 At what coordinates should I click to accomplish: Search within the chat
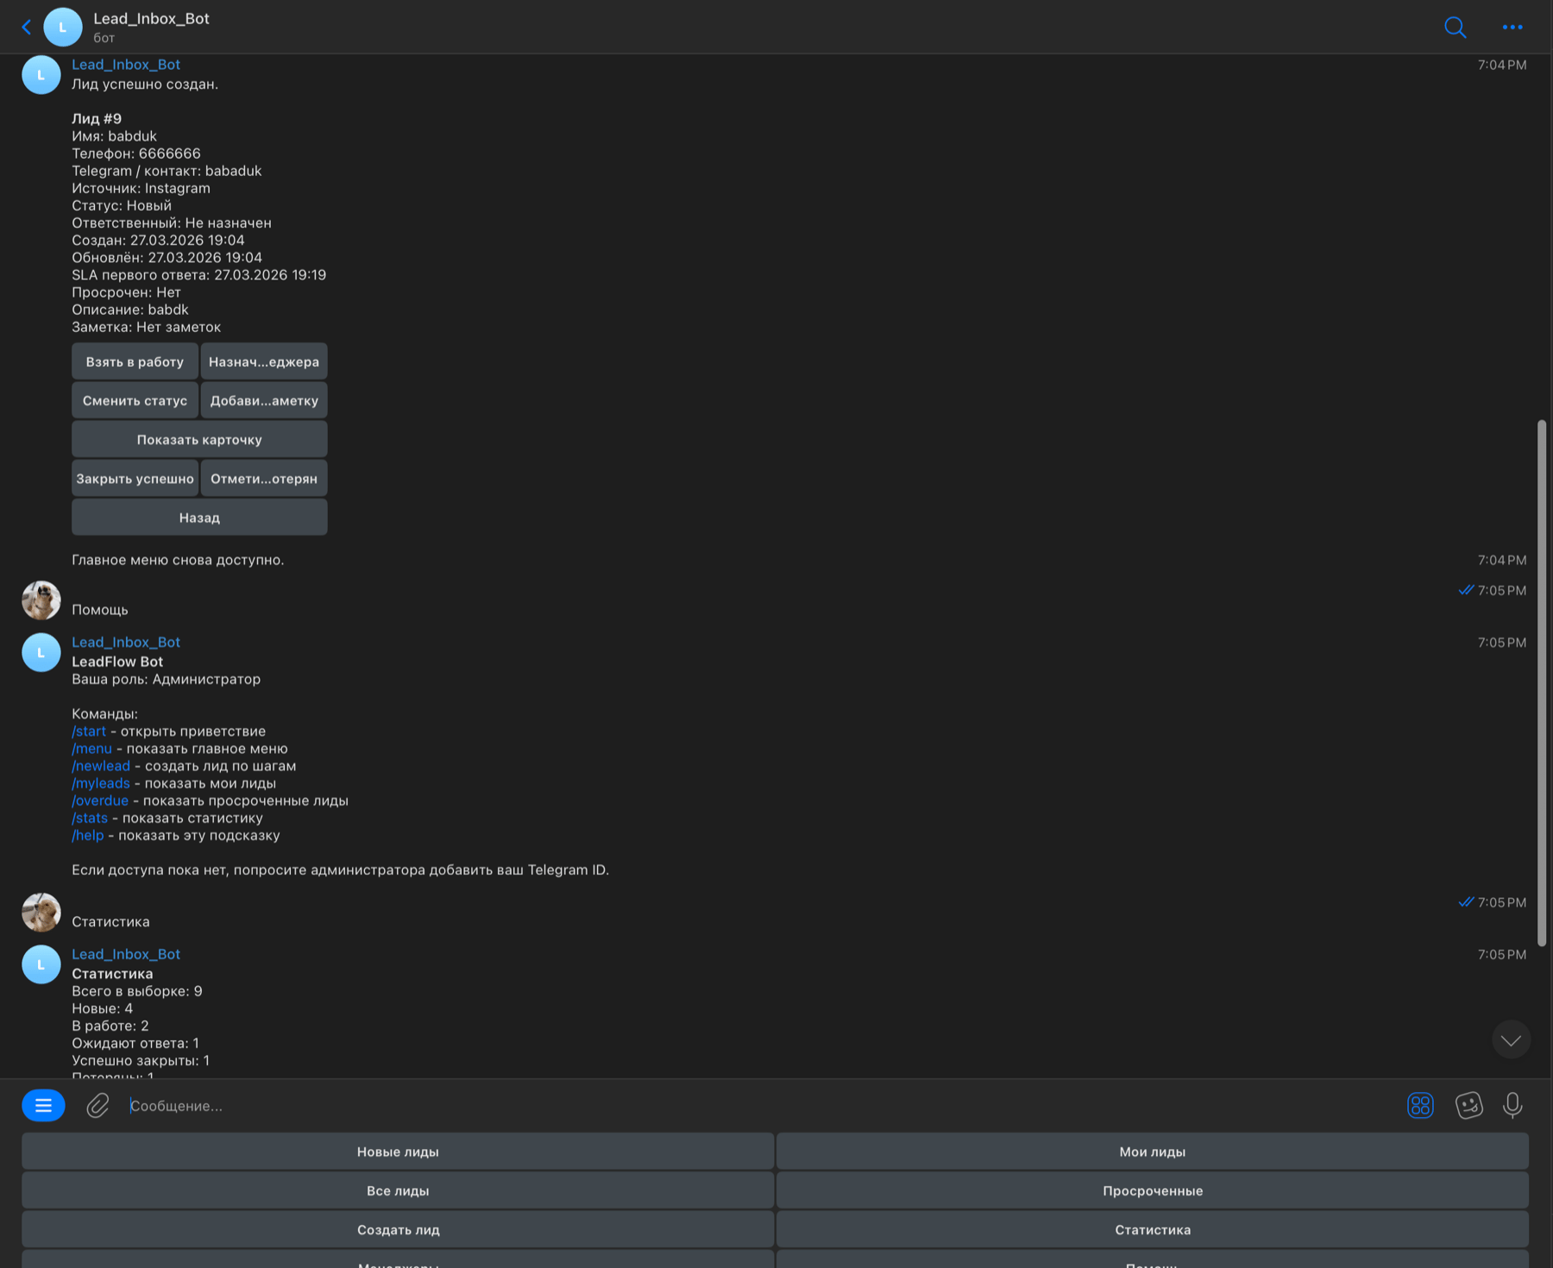[1456, 28]
